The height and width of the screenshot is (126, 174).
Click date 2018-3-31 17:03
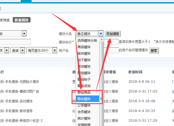click(143, 91)
